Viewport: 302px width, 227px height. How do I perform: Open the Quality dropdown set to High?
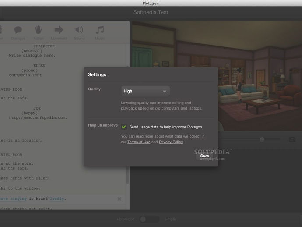click(145, 91)
